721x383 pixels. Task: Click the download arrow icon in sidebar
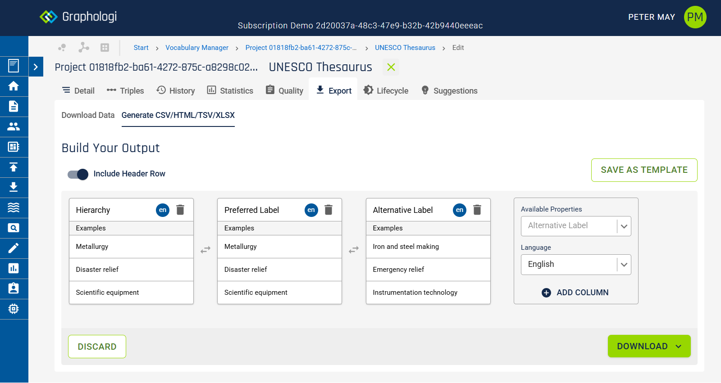(x=14, y=187)
